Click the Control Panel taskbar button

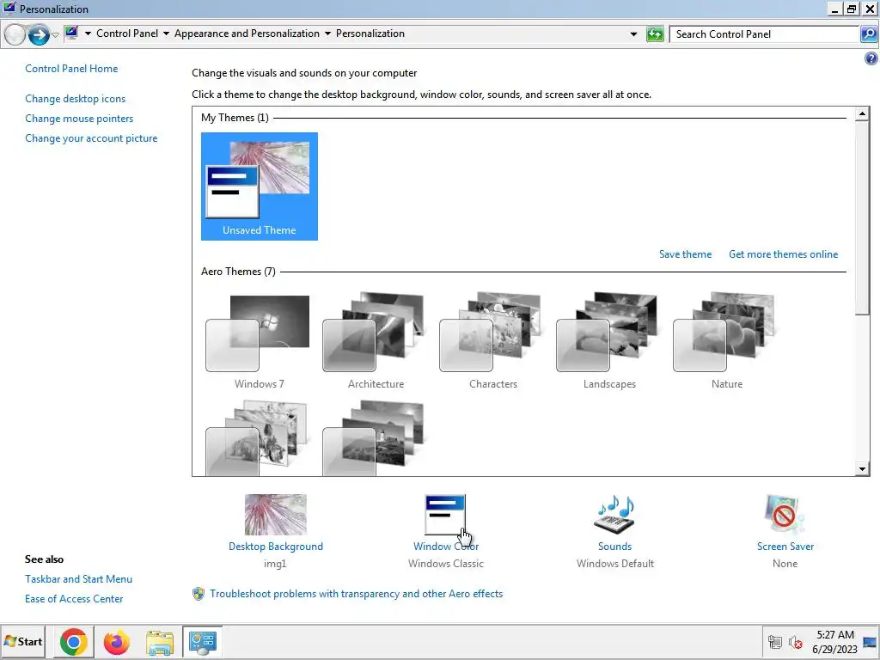coord(203,642)
